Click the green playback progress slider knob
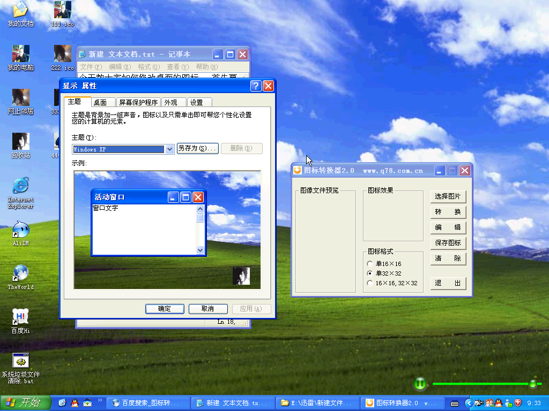The image size is (549, 411). coord(533,384)
